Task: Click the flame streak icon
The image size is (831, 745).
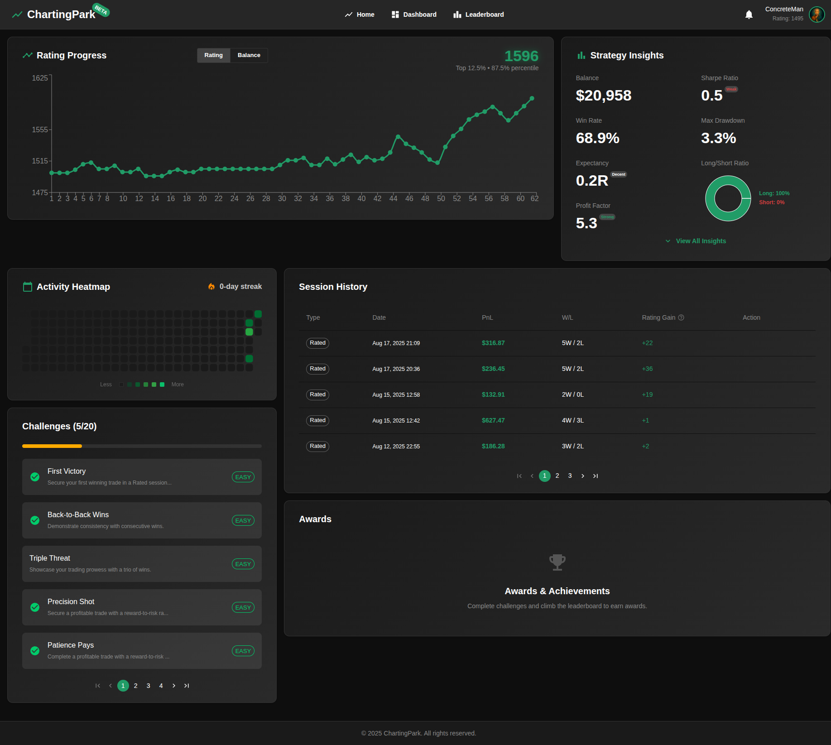Action: [211, 287]
